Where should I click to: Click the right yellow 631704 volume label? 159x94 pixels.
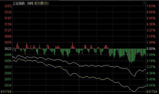click(x=152, y=92)
